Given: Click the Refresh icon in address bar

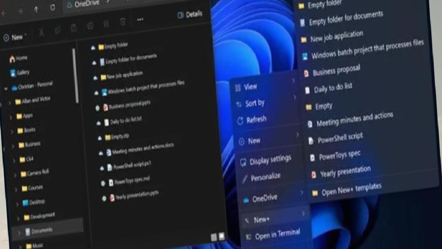Looking at the screenshot, I should pyautogui.click(x=52, y=8).
